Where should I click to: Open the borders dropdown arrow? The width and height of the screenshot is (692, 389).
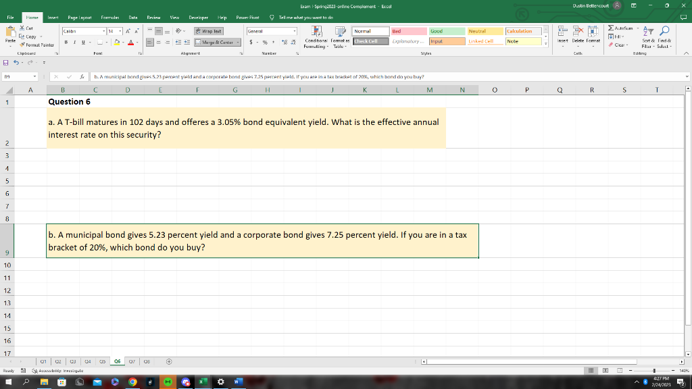click(x=106, y=43)
